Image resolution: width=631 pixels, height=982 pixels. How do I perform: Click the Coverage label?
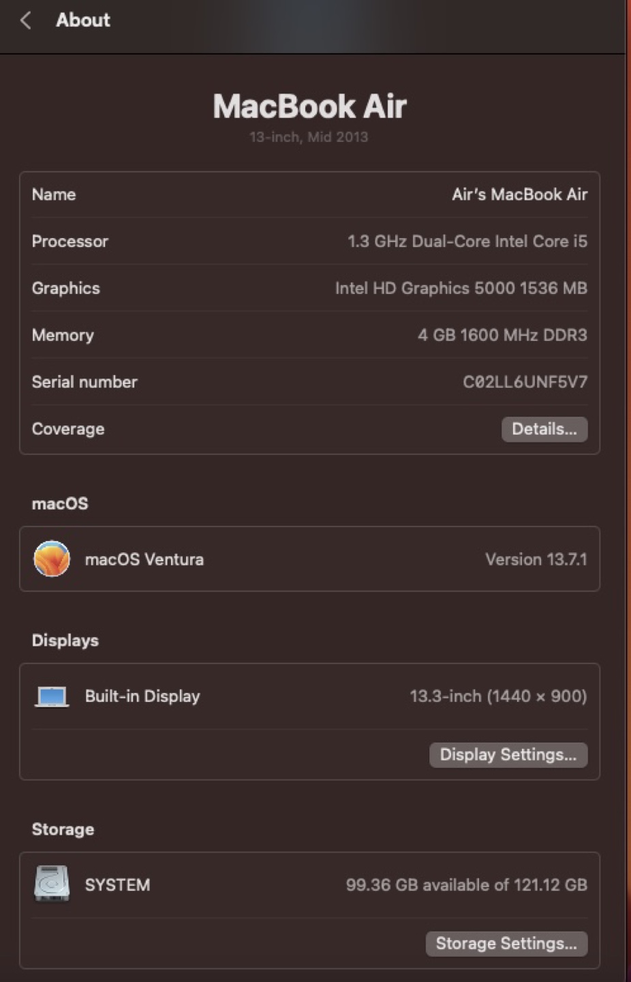pyautogui.click(x=68, y=429)
